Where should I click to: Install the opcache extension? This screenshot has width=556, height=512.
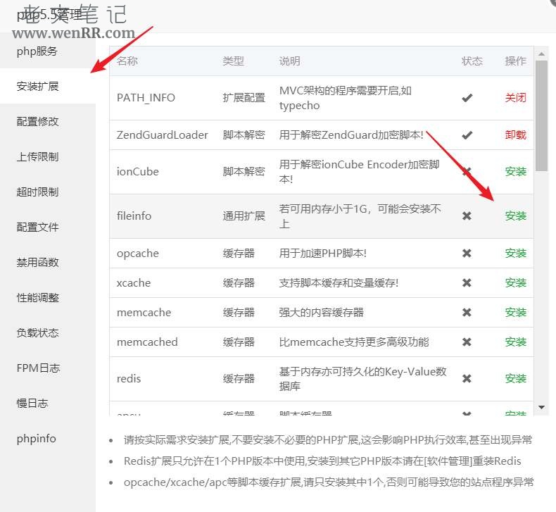tap(515, 254)
